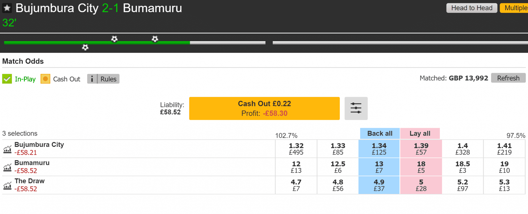Open The Draw price chart icon
This screenshot has height=214, width=528.
coord(7,185)
